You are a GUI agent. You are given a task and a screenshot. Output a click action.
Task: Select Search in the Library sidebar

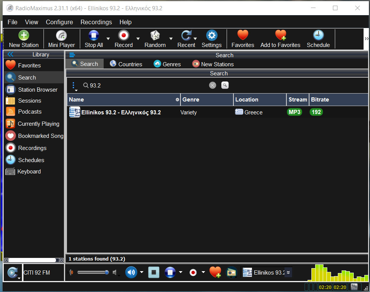34,77
